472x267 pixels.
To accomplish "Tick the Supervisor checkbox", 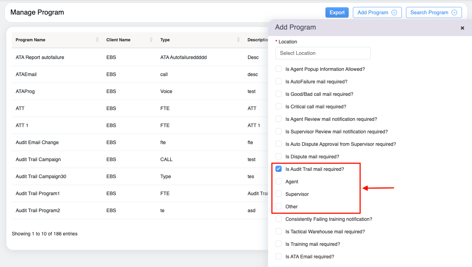I will pos(279,194).
